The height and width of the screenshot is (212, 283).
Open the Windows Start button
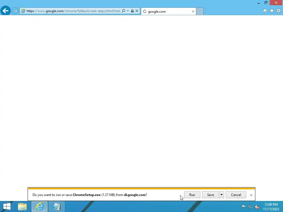pyautogui.click(x=7, y=206)
